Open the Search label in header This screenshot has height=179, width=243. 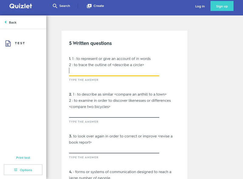click(65, 6)
